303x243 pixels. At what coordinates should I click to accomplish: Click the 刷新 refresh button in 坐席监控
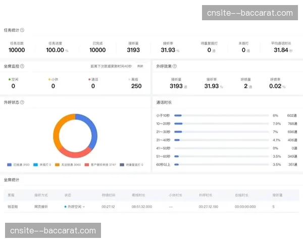tap(140, 66)
